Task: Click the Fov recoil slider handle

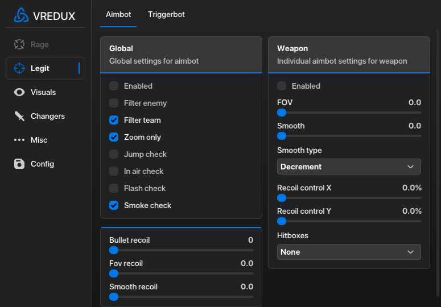Action: tap(114, 273)
